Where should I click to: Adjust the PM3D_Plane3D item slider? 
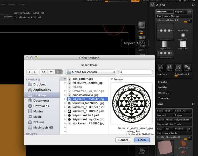tap(172, 138)
